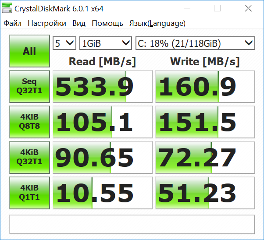Open the Вид menu
This screenshot has width=264, height=240.
(79, 23)
